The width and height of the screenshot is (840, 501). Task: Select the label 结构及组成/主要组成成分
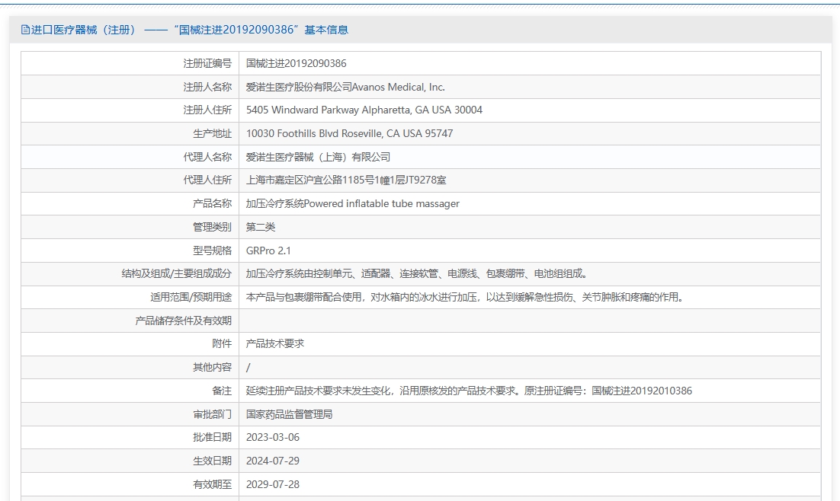177,274
